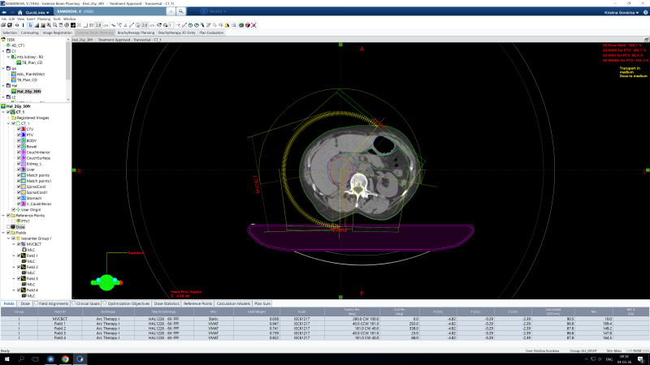Enable the Clinical Goals checkbox tab

point(75,303)
